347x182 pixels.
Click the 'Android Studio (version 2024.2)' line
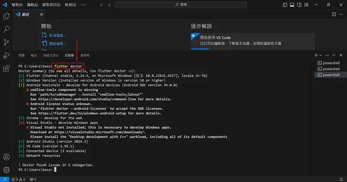click(x=53, y=142)
